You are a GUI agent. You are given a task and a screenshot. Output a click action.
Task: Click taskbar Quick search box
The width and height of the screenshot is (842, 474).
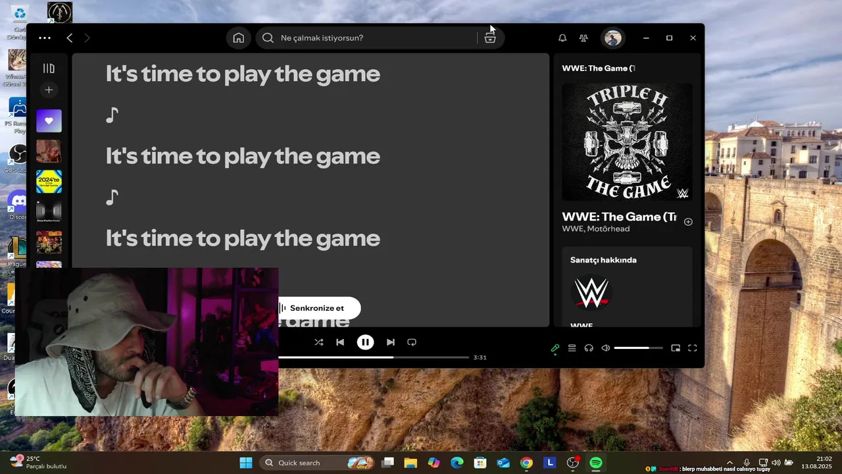[318, 463]
